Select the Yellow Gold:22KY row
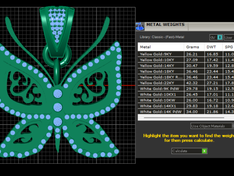Image resolution: width=234 pixels, height=176 pixels. 186,83
